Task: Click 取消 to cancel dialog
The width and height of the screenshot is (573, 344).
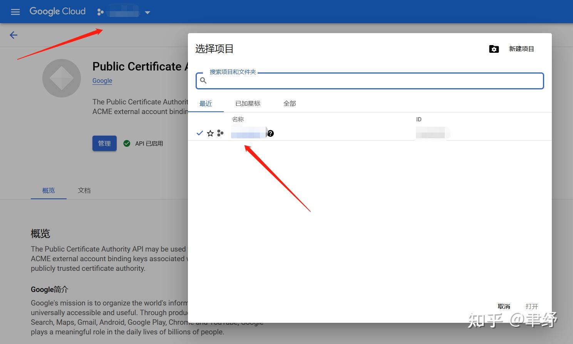Action: coord(504,306)
